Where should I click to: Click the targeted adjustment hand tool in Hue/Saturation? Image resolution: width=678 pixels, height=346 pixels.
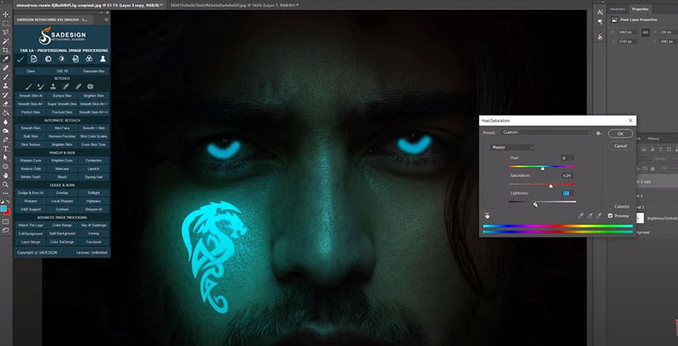click(486, 214)
